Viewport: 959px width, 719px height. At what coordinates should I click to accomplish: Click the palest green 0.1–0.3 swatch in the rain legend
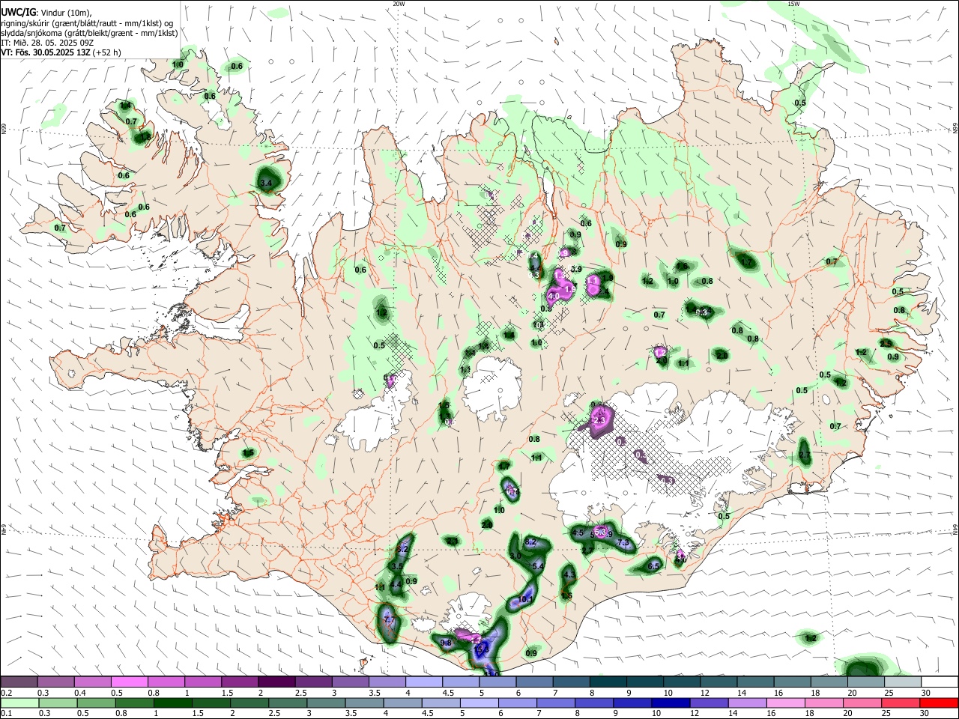(19, 703)
